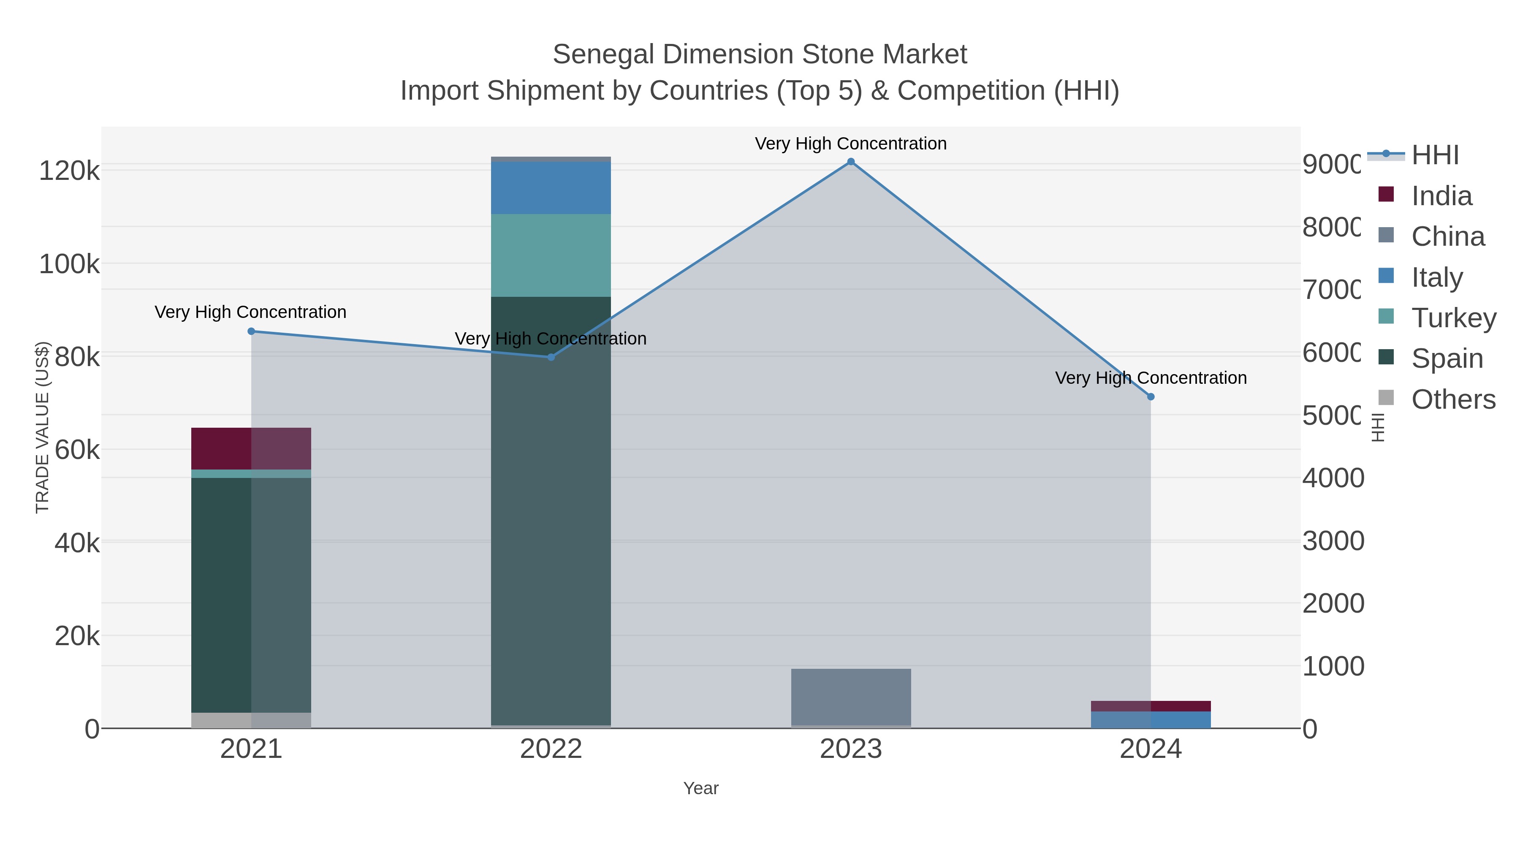Toggle the Turkey legend entry

tap(1437, 318)
